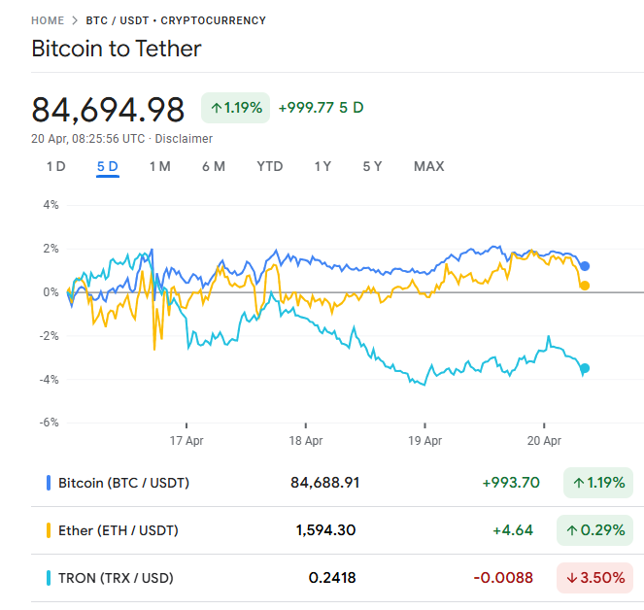Select the 1 D time range tab
Screen dimensions: 644x610
(x=56, y=166)
